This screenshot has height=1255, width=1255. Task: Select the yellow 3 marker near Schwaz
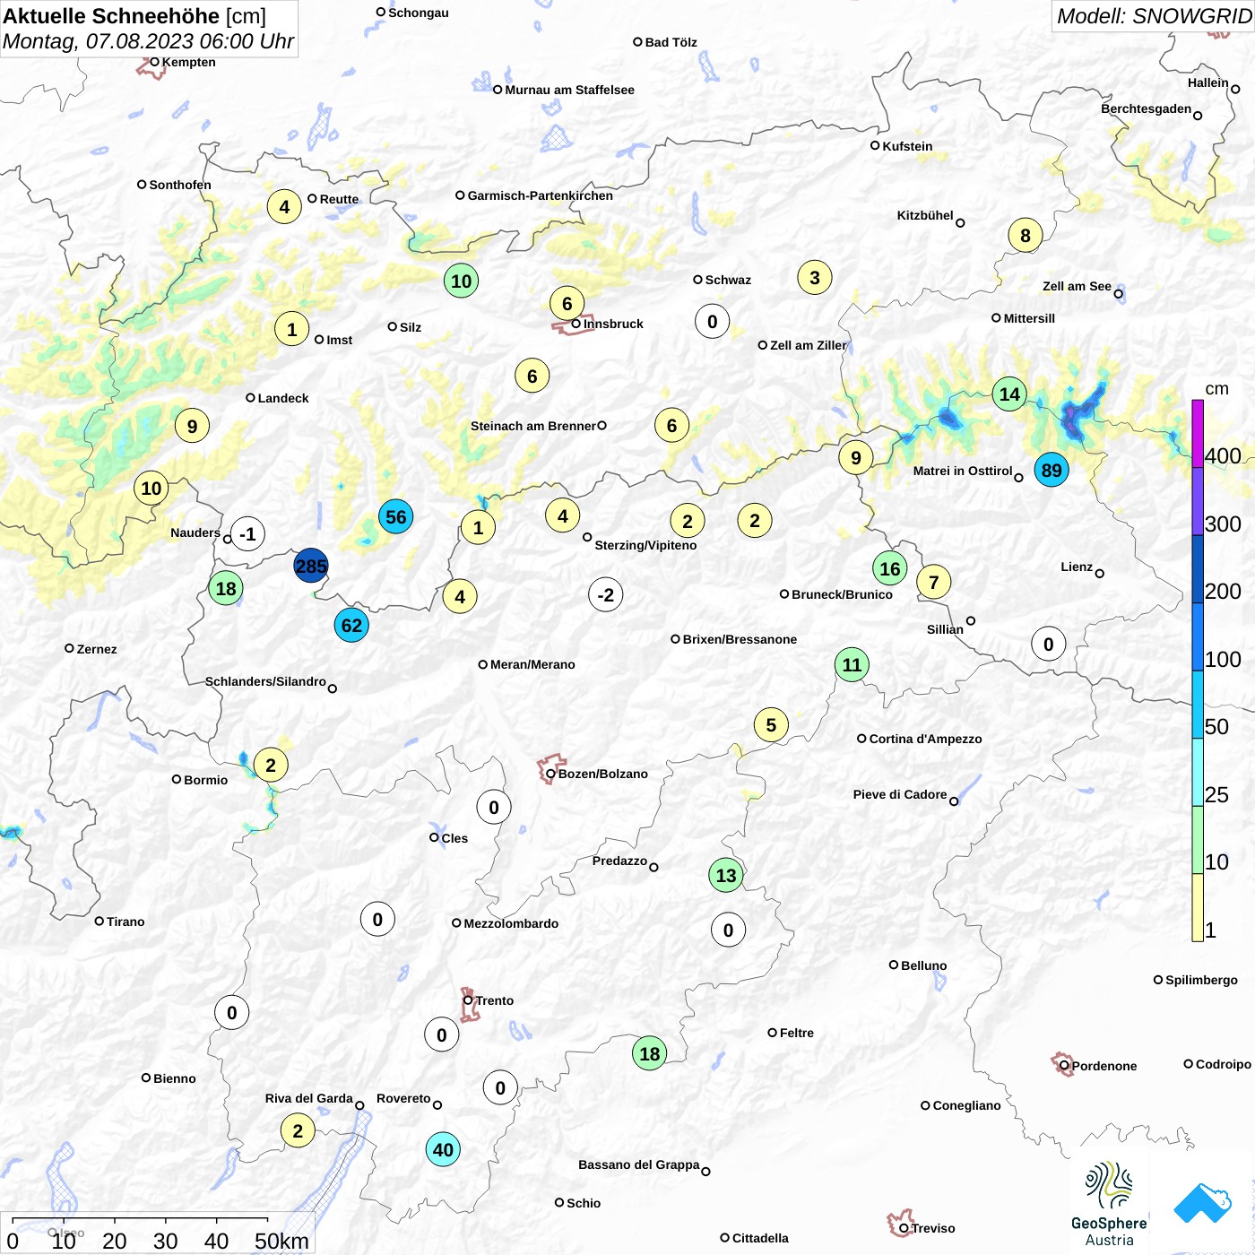tap(815, 277)
